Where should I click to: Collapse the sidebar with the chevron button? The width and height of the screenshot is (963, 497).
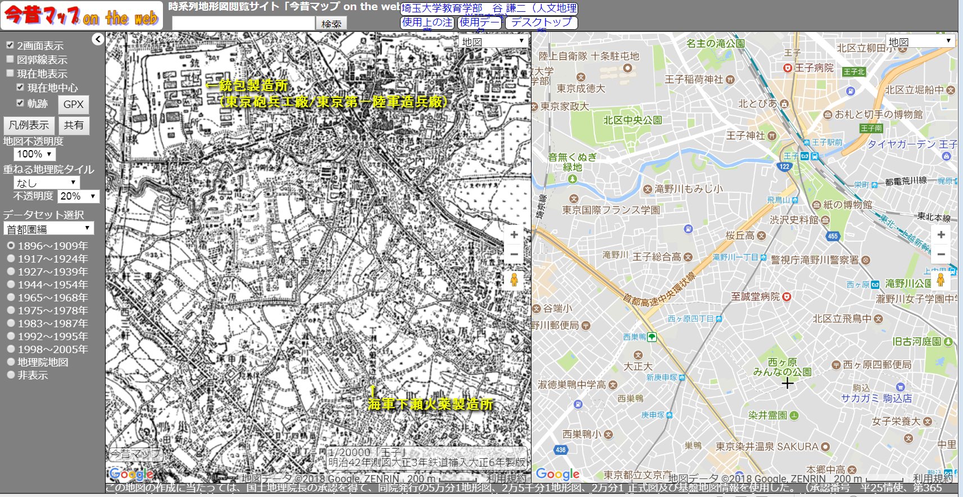tap(98, 39)
